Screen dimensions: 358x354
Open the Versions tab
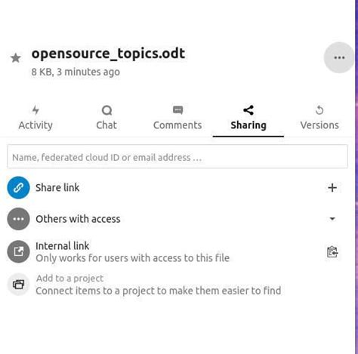[x=319, y=118]
